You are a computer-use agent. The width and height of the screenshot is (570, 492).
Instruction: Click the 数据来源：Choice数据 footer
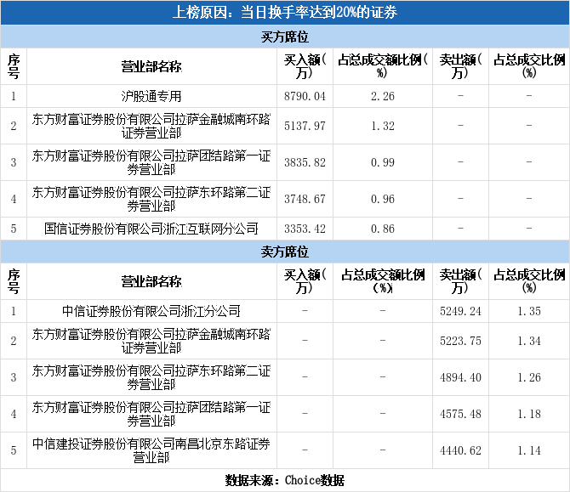[x=285, y=480]
